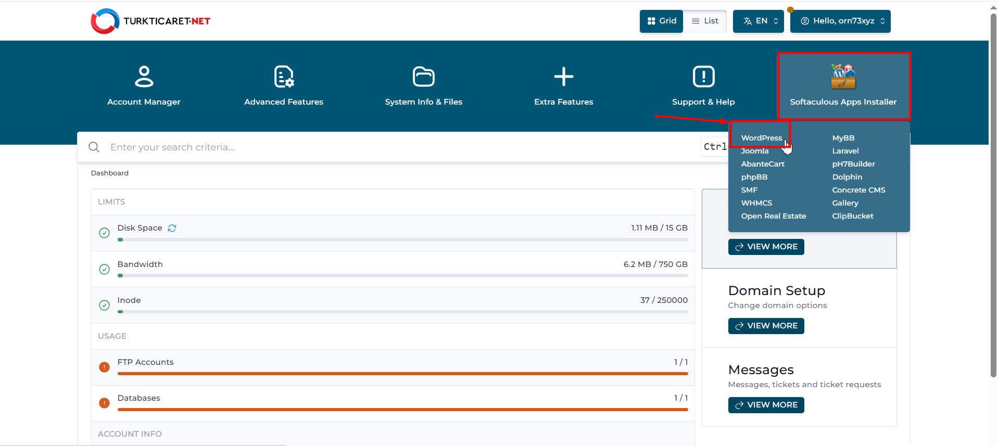Open the Support & Help icon

[x=703, y=77]
